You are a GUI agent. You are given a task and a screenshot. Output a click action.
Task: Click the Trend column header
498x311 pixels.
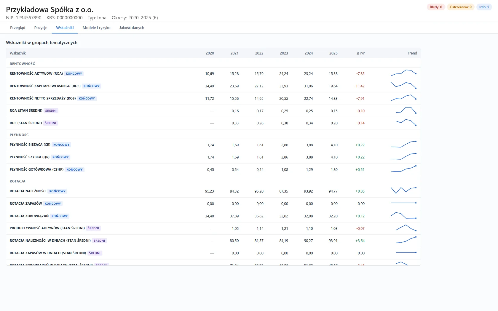412,53
